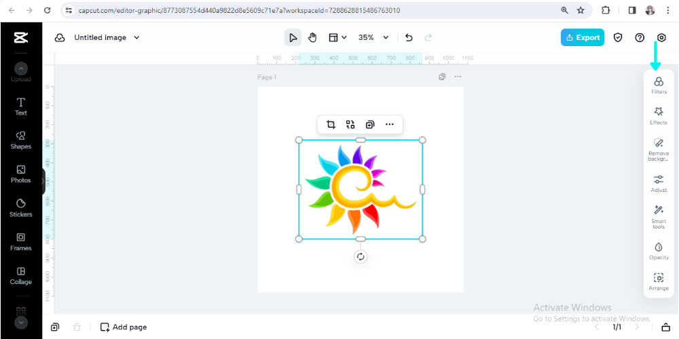Open the help question mark icon
The width and height of the screenshot is (679, 339).
pyautogui.click(x=640, y=37)
